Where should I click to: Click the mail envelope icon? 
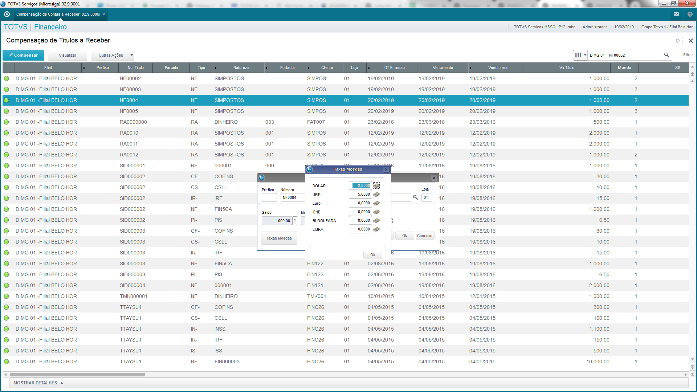[x=676, y=14]
